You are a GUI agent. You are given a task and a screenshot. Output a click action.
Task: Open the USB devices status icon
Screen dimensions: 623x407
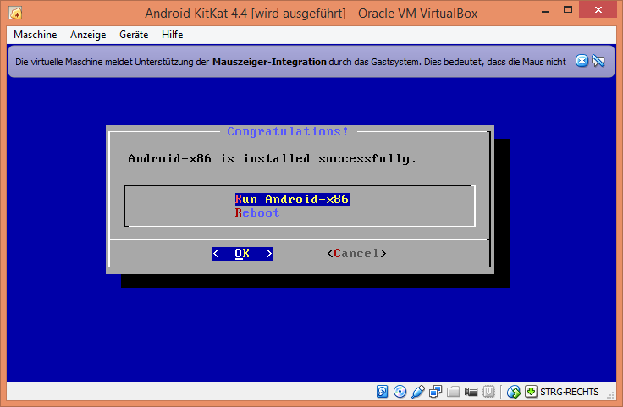point(417,392)
